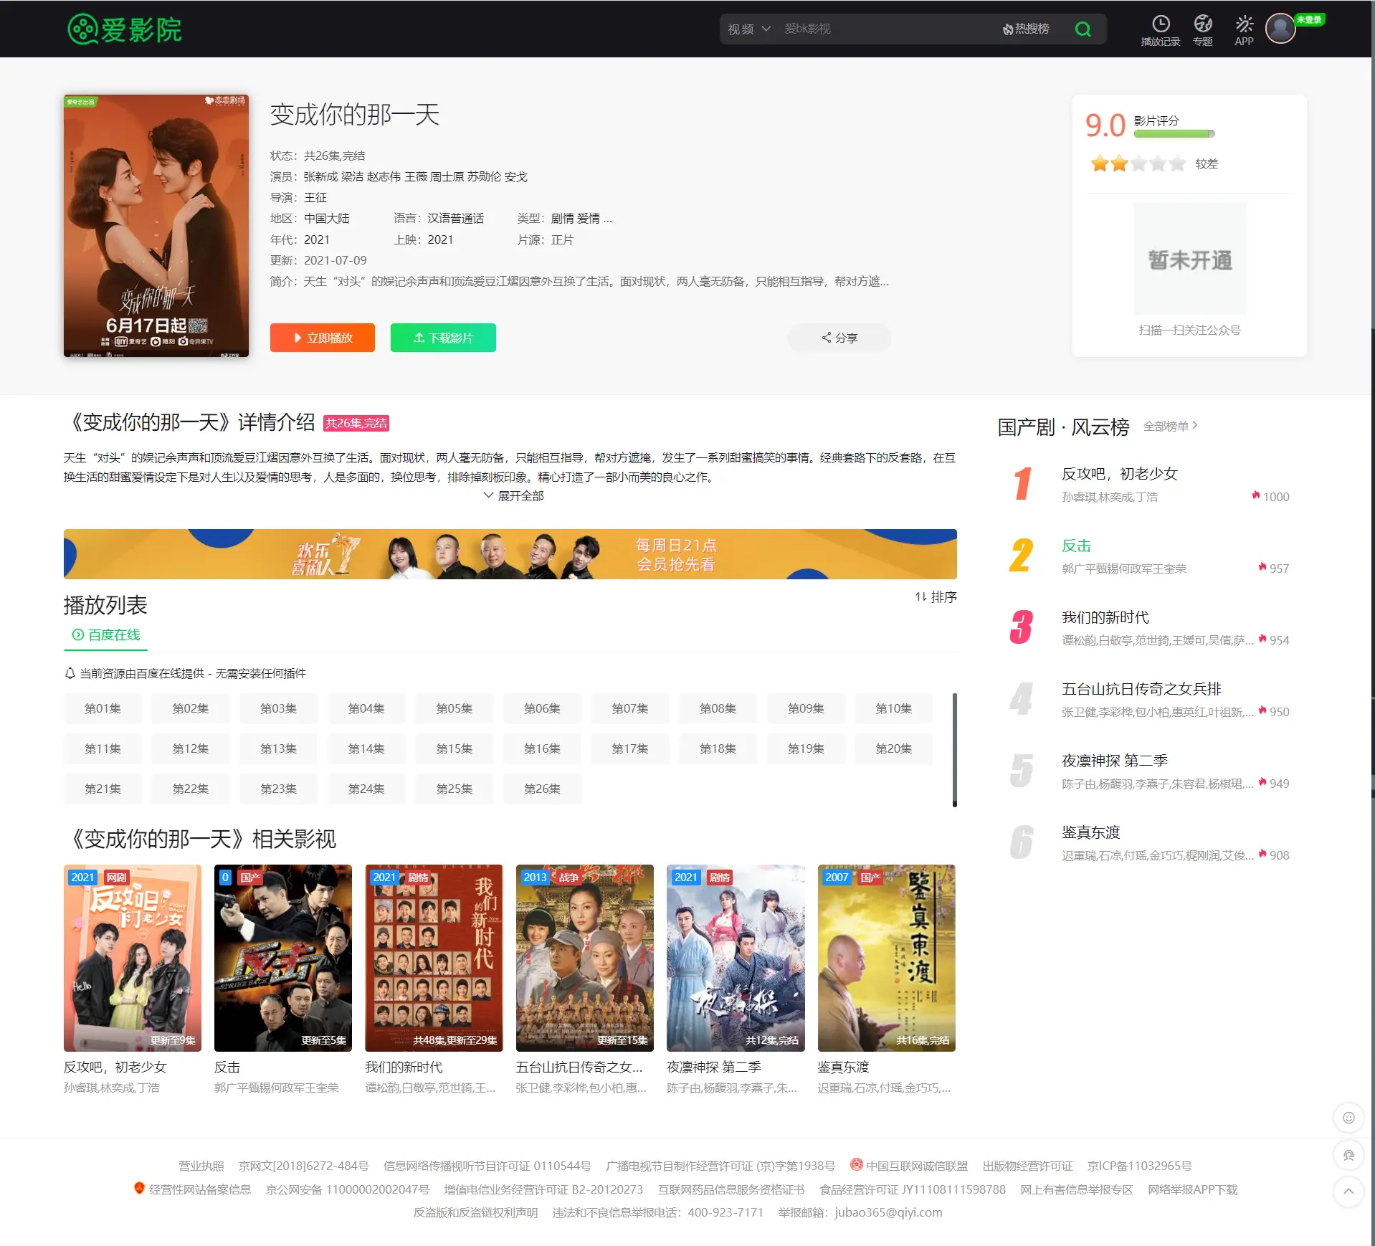Viewport: 1375px width, 1246px height.
Task: Click the green search magnifier icon
Action: click(x=1083, y=29)
